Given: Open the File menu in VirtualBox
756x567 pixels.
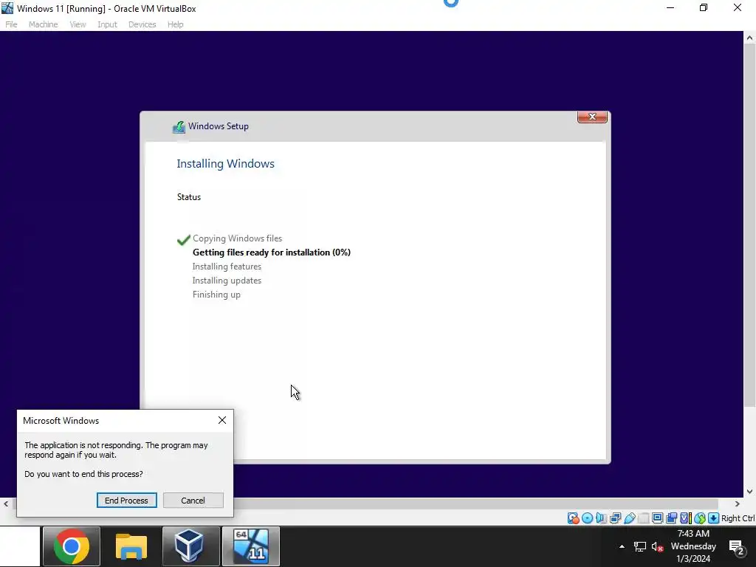Looking at the screenshot, I should [x=11, y=24].
